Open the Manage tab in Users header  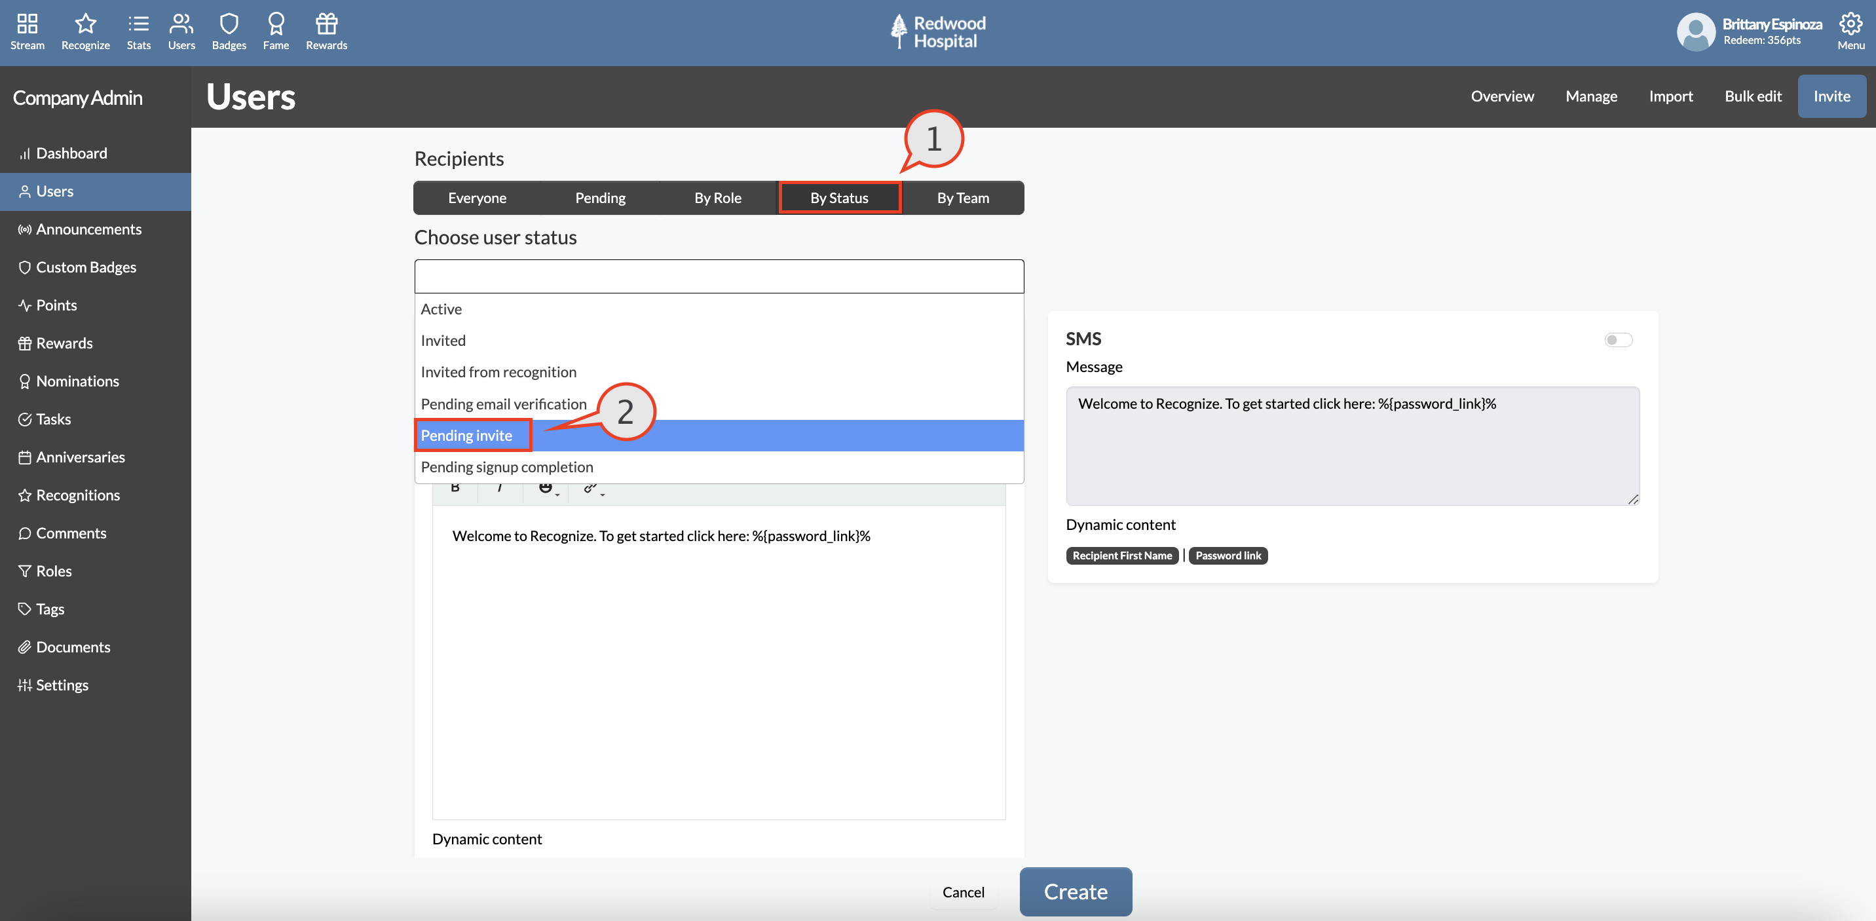tap(1591, 96)
